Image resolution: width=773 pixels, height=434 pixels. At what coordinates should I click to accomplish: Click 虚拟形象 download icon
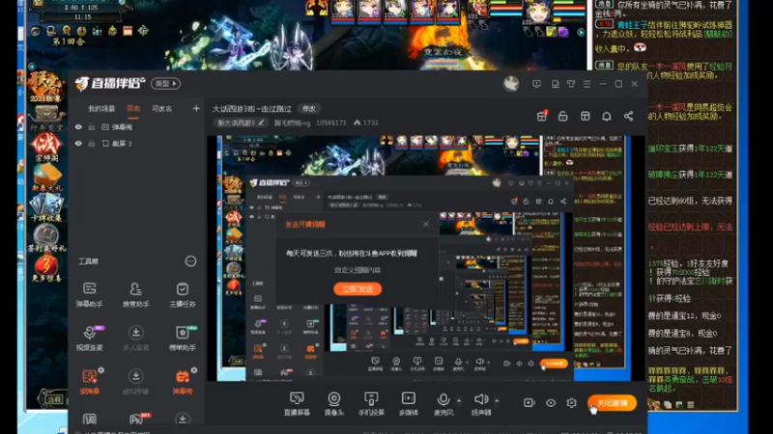tap(135, 376)
